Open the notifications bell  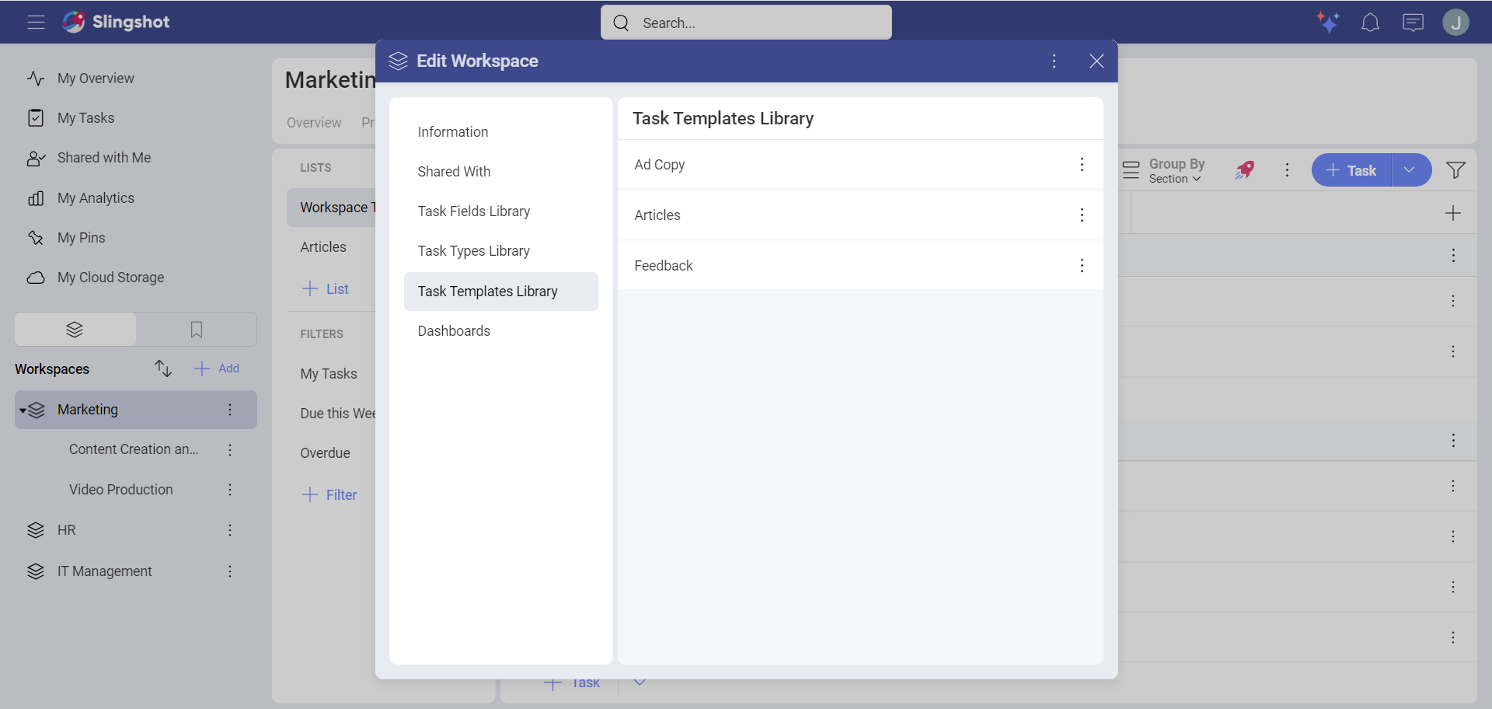(1370, 23)
